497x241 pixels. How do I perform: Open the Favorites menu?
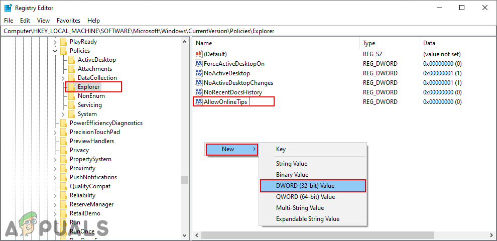pos(68,21)
